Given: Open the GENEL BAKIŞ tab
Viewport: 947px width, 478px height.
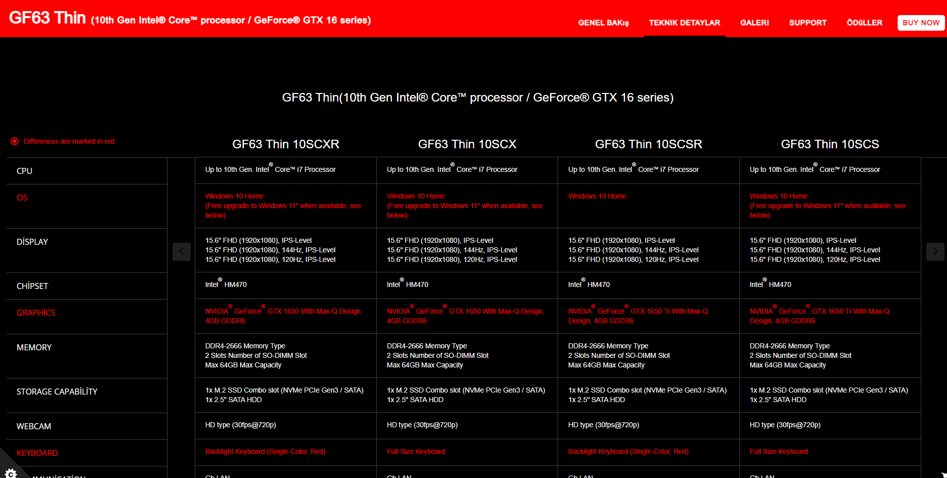Looking at the screenshot, I should [603, 23].
